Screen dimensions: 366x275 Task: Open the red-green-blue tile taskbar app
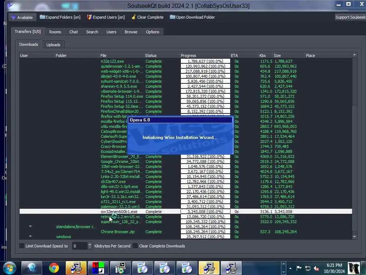[x=98, y=267]
